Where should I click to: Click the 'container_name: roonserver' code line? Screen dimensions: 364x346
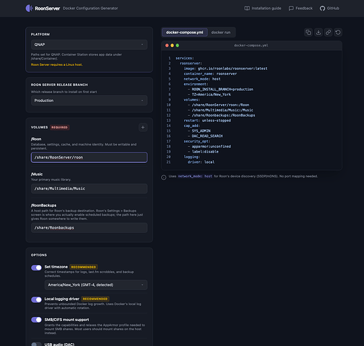point(210,73)
